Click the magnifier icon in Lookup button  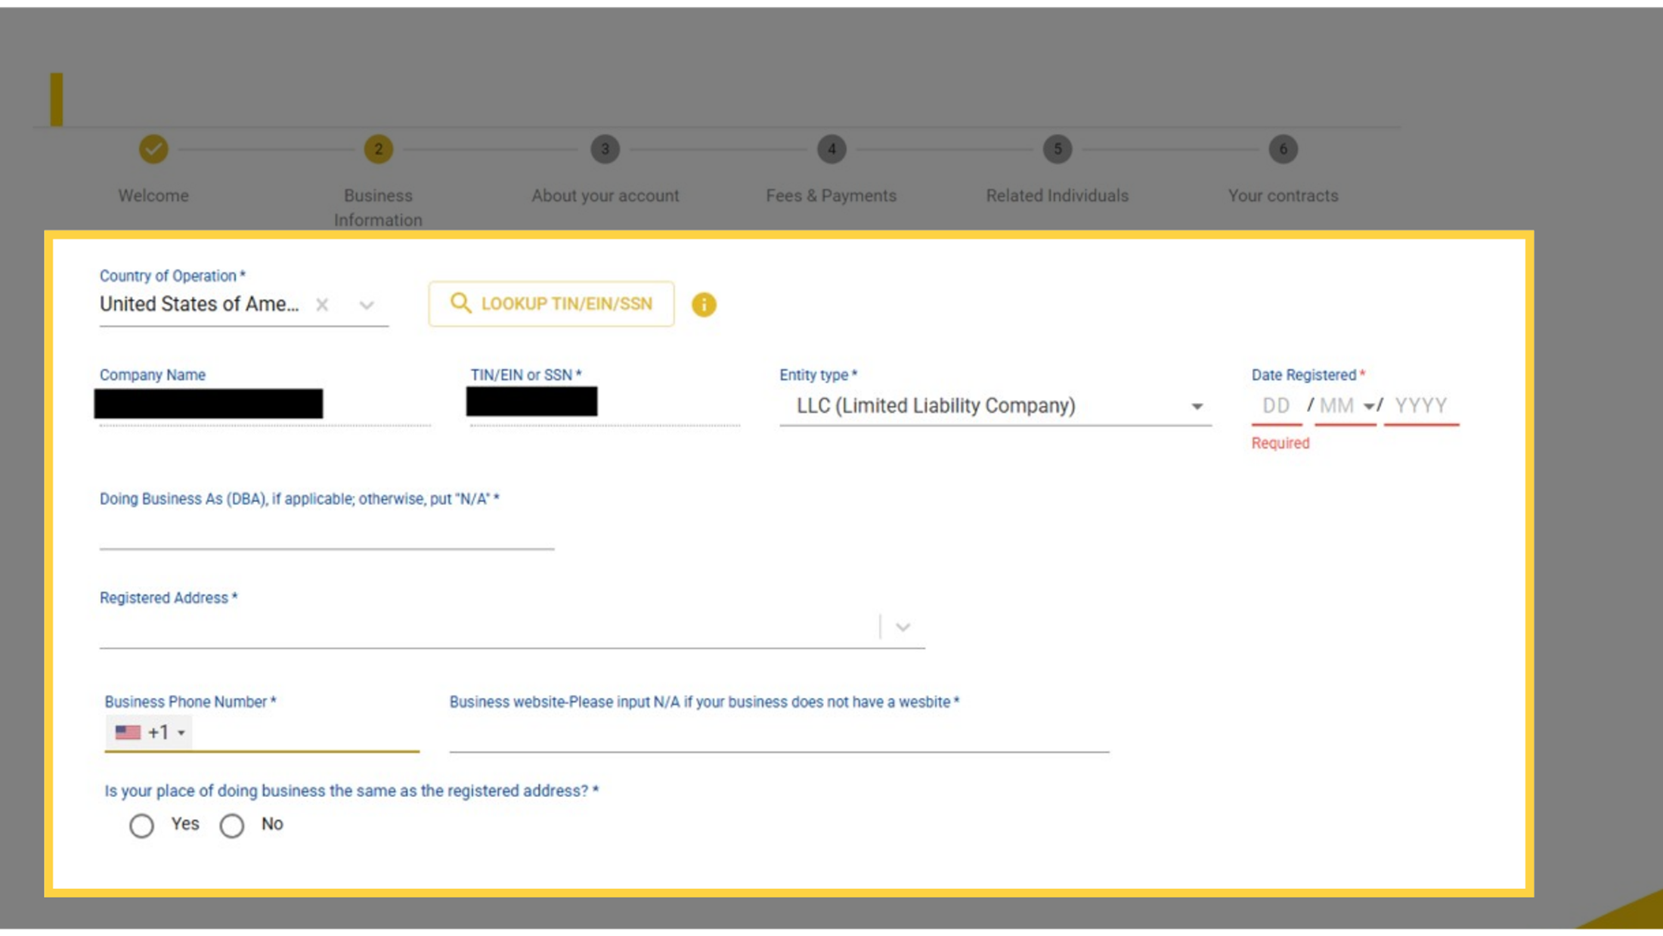click(x=460, y=303)
